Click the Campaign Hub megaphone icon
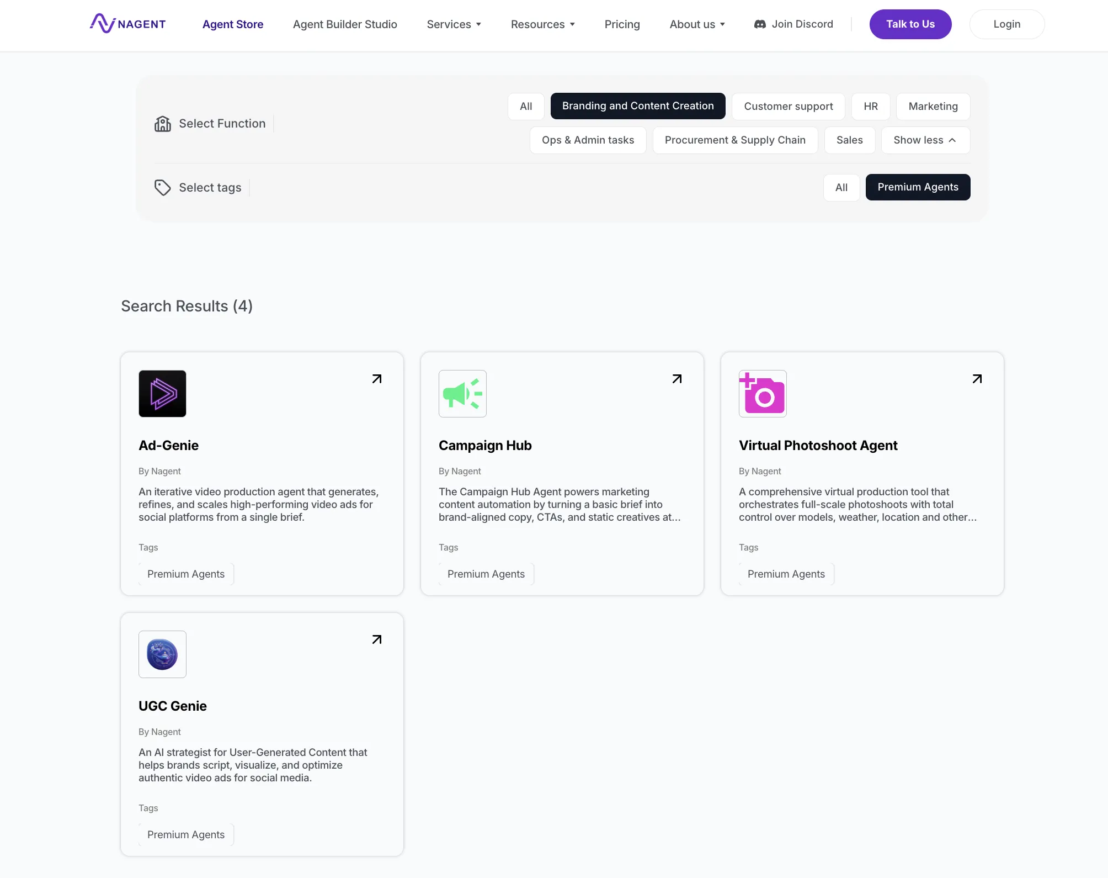1108x878 pixels. click(x=462, y=394)
